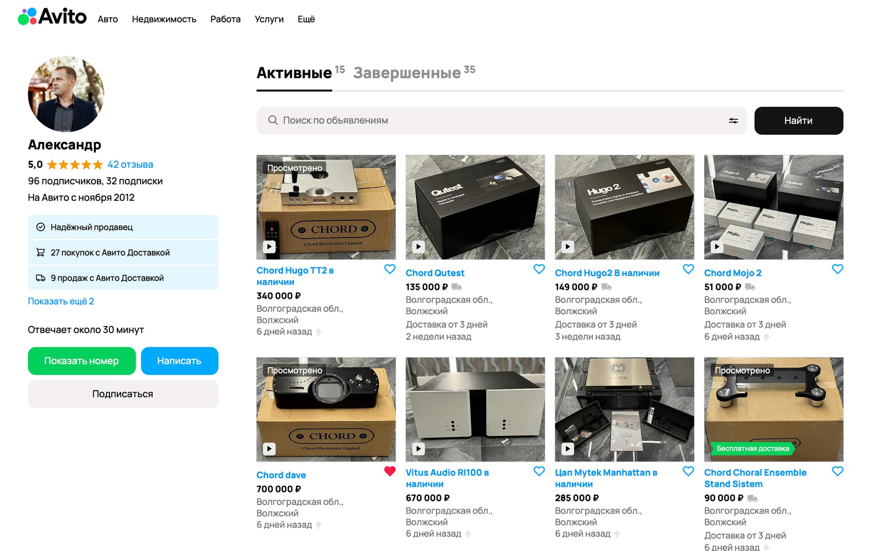Open the Услуги category
Image resolution: width=879 pixels, height=551 pixels.
269,19
